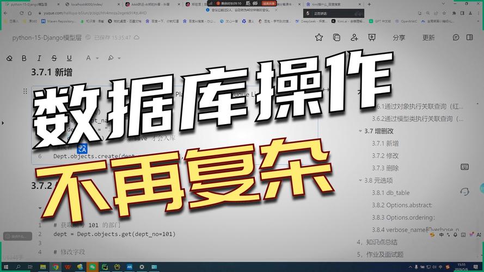
Task: Clear formatting with the eraser icon
Action: tap(9, 58)
